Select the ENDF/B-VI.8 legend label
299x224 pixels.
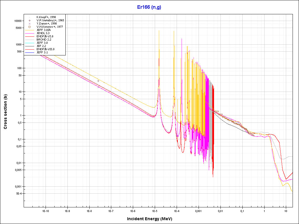45,36
